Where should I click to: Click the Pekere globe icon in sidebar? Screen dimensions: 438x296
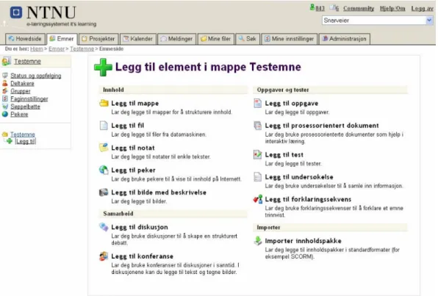tap(5, 114)
